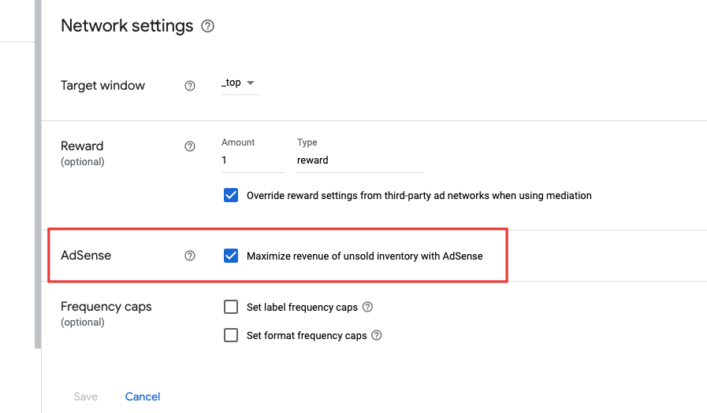Screen dimensions: 707x413
Task: Enable Set label frequency caps checkbox
Action: coord(231,307)
